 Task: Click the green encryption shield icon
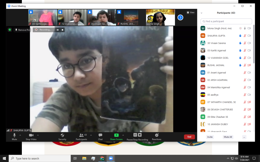10,30
